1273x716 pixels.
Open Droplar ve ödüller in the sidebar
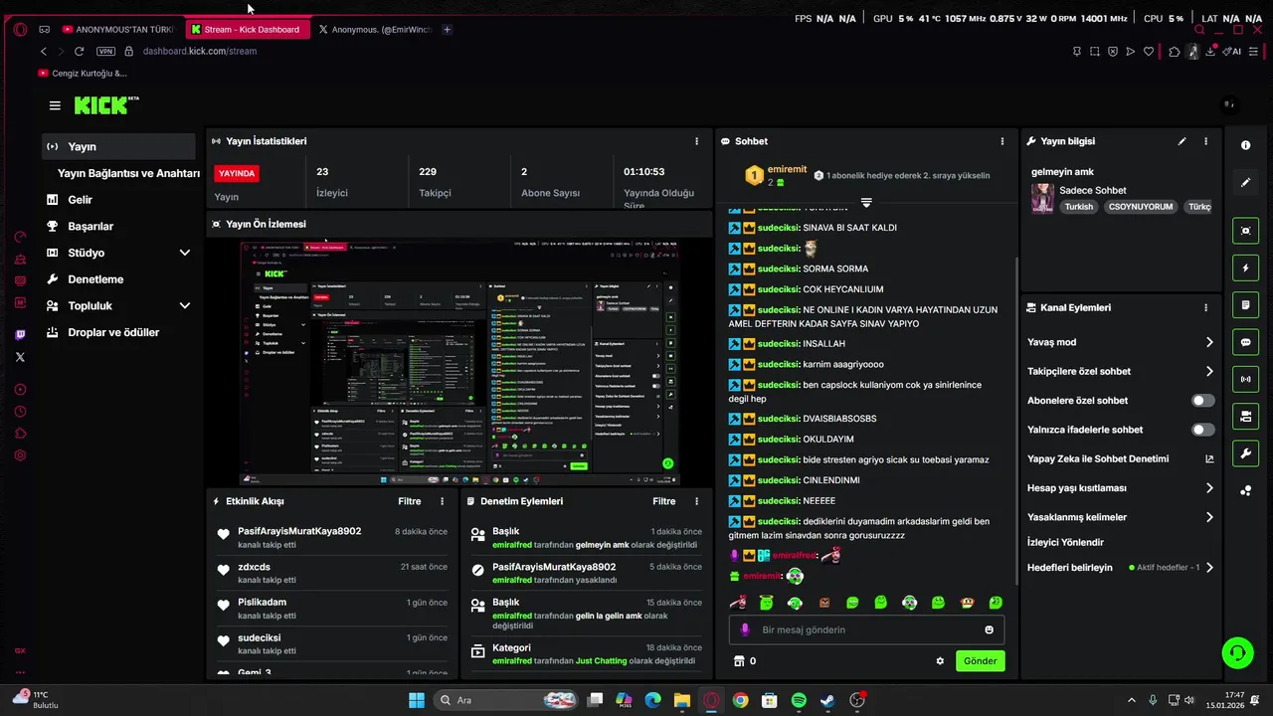(x=118, y=332)
